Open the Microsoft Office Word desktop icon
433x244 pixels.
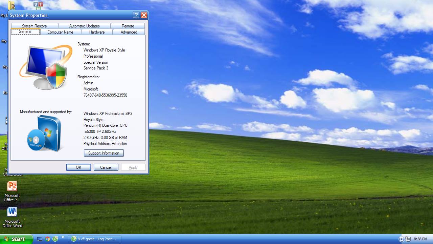click(12, 217)
